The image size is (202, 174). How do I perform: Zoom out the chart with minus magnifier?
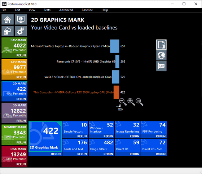[123, 102]
